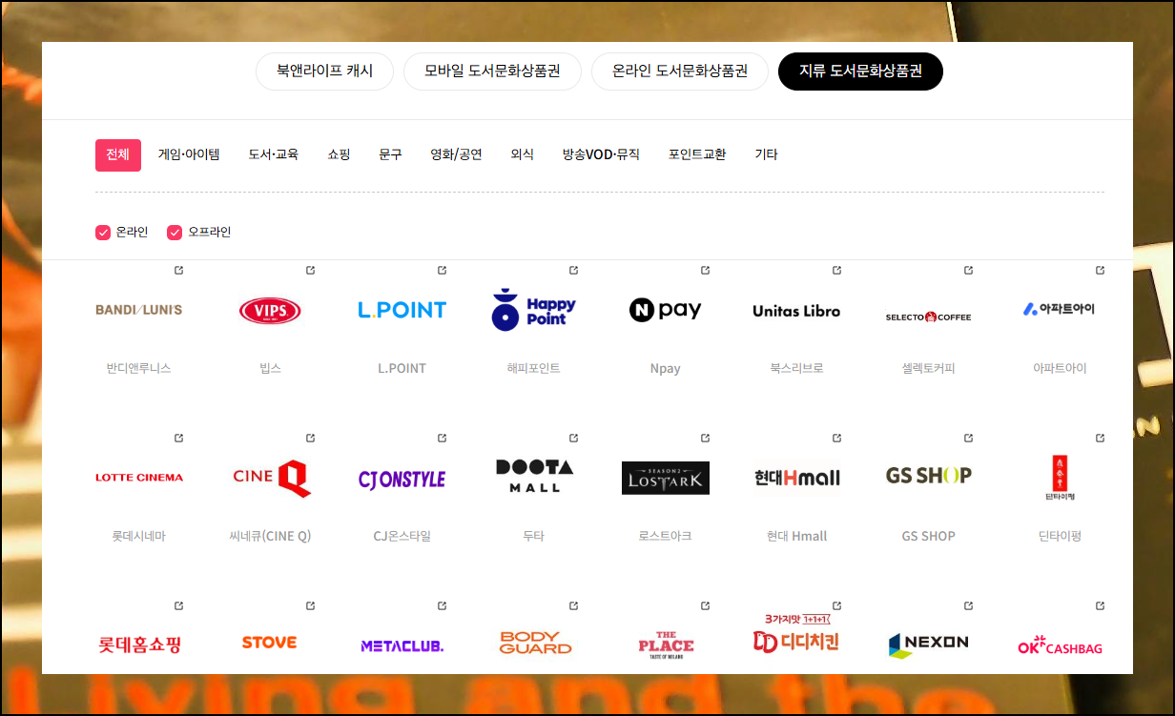
Task: Switch to the 도서·교육 category
Action: 274,154
